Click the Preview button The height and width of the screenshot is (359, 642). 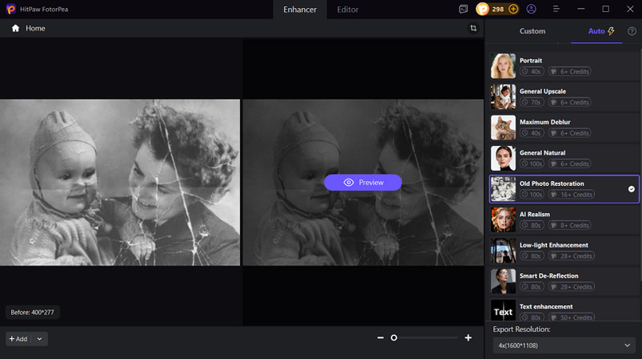tap(363, 183)
